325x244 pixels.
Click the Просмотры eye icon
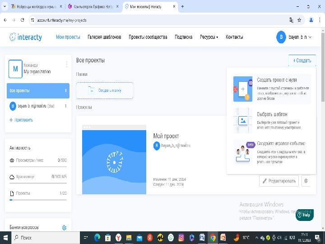12,160
